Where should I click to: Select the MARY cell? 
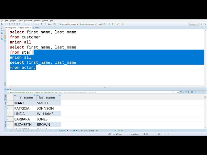25,103
